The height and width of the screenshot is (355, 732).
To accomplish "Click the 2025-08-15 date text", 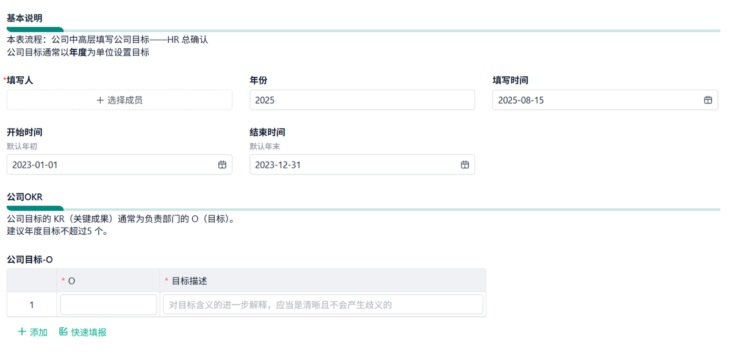I will tap(521, 100).
